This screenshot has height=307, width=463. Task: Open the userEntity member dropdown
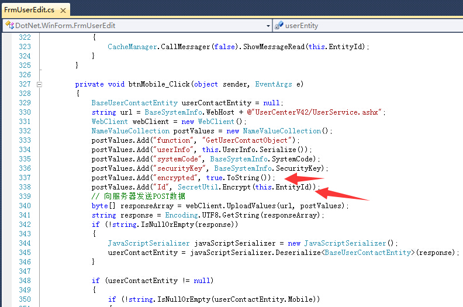(x=368, y=26)
